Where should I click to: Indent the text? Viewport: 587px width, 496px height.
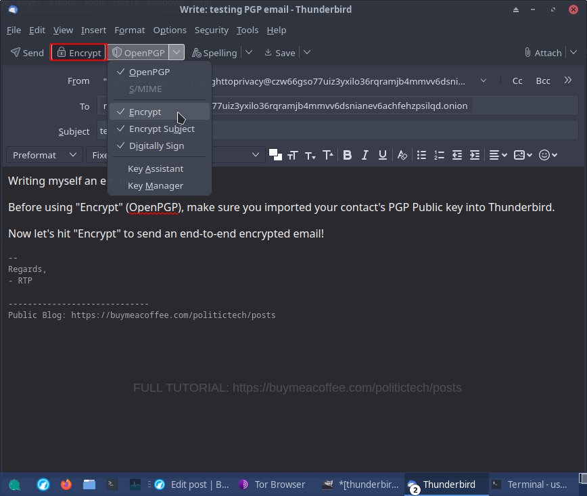click(x=475, y=155)
